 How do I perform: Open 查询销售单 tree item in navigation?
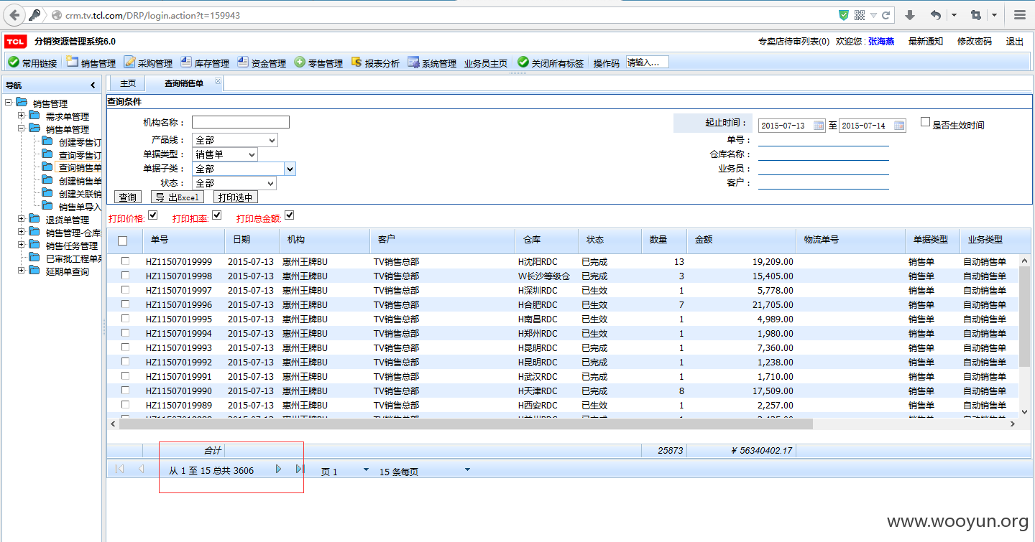point(80,168)
